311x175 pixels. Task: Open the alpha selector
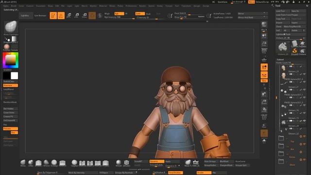pyautogui.click(x=15, y=39)
